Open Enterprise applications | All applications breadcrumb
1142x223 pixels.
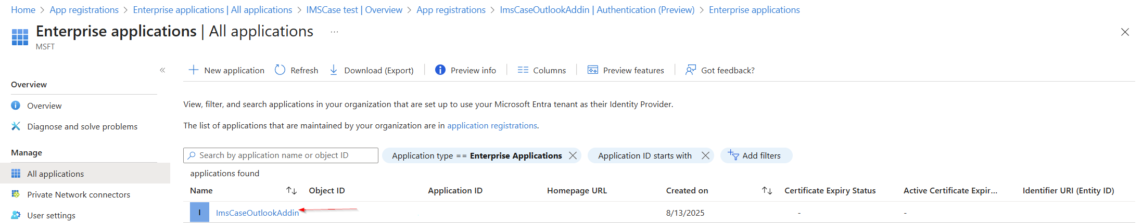pos(212,10)
